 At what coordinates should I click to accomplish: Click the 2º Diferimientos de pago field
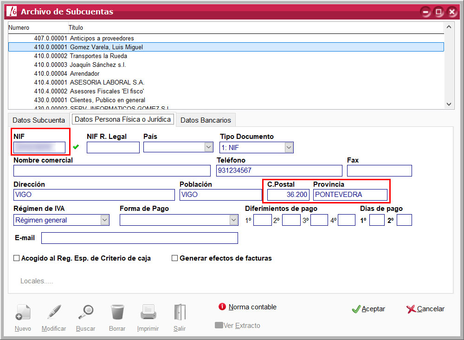coord(291,220)
